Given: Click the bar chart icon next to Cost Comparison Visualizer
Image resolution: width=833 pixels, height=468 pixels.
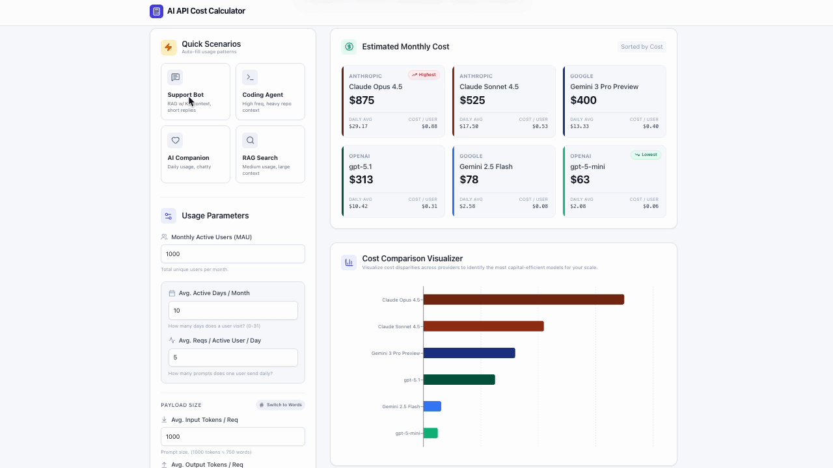Looking at the screenshot, I should click(348, 262).
